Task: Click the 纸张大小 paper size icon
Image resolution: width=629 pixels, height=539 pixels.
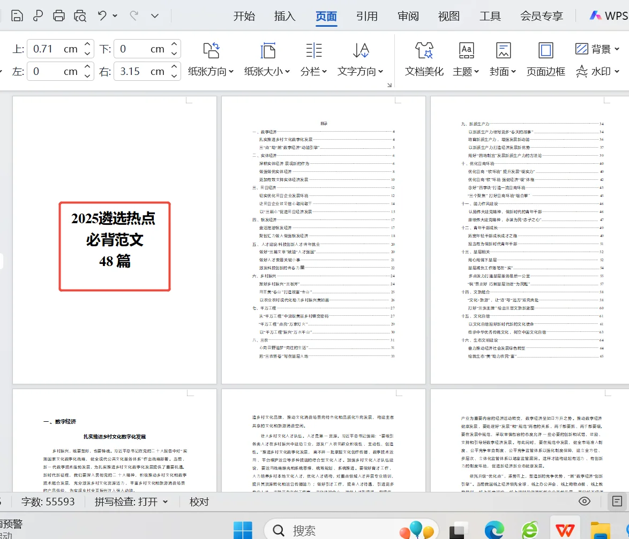Action: pyautogui.click(x=267, y=50)
